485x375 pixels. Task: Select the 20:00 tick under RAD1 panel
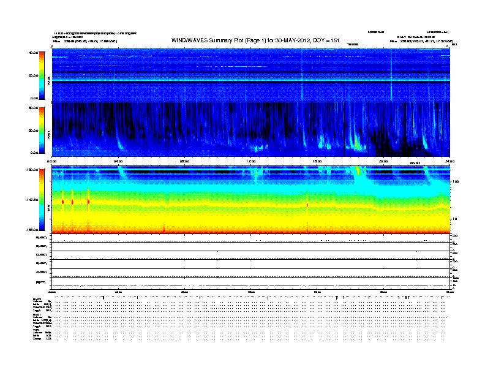coord(383,161)
